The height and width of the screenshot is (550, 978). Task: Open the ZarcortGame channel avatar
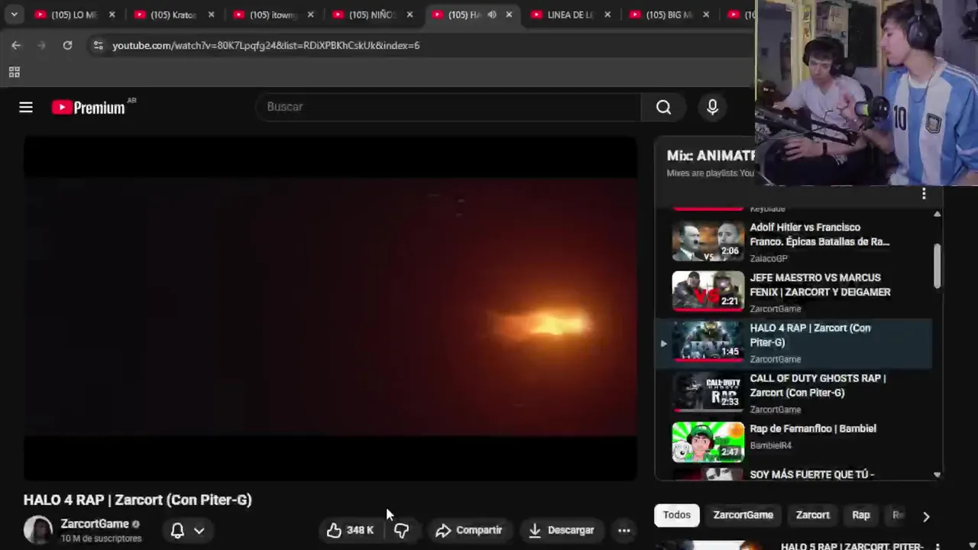37,530
